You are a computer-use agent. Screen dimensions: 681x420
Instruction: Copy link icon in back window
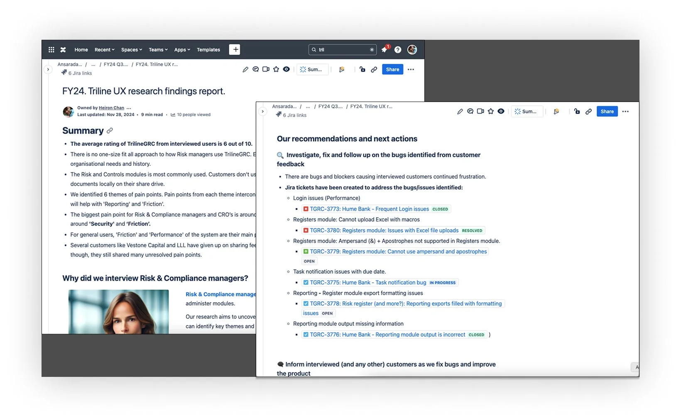click(374, 69)
